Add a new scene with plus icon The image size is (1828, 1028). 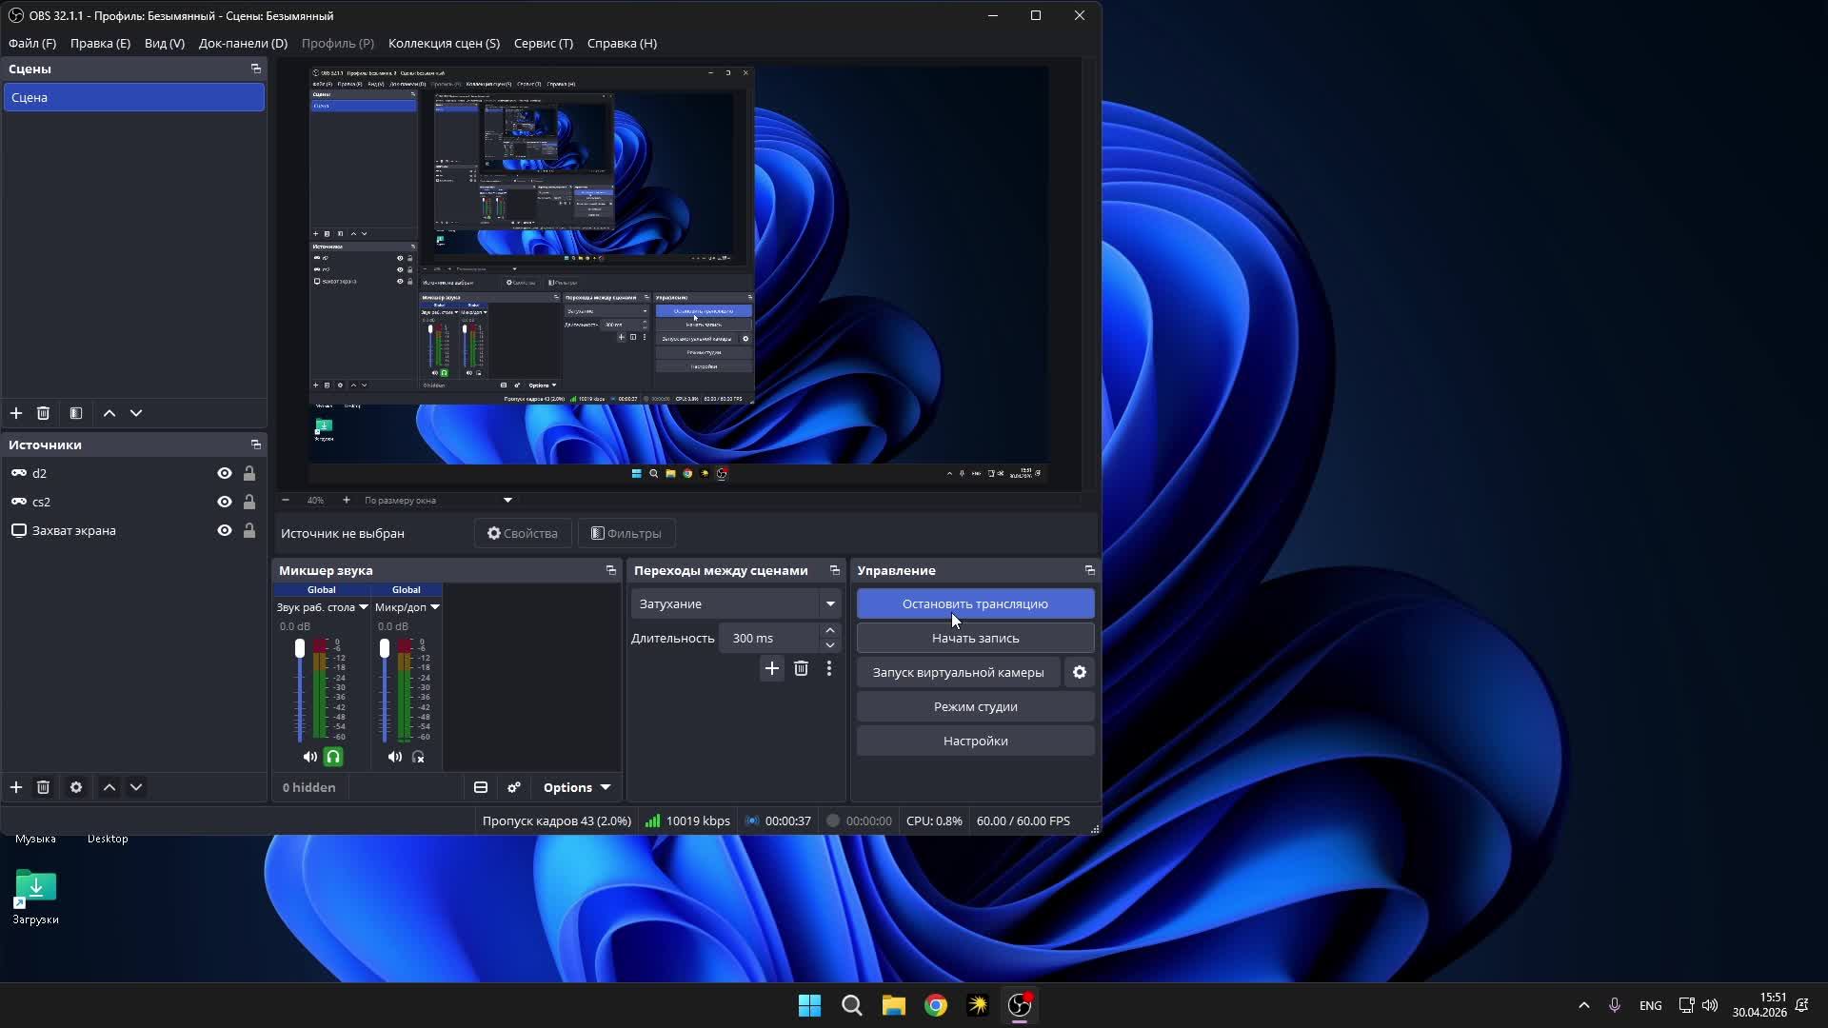[x=16, y=413]
